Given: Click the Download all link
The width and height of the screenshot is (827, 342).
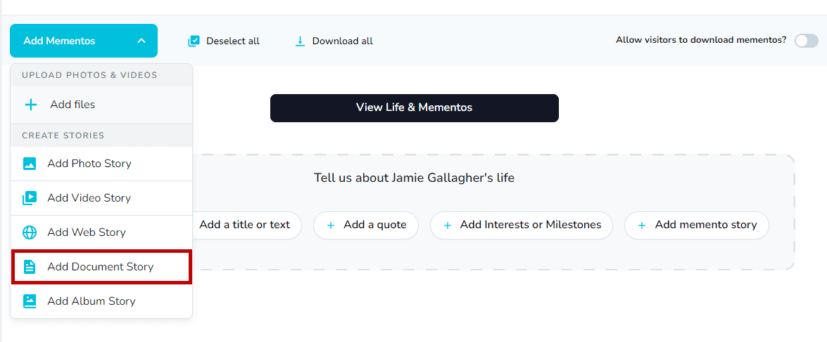Looking at the screenshot, I should pos(342,41).
